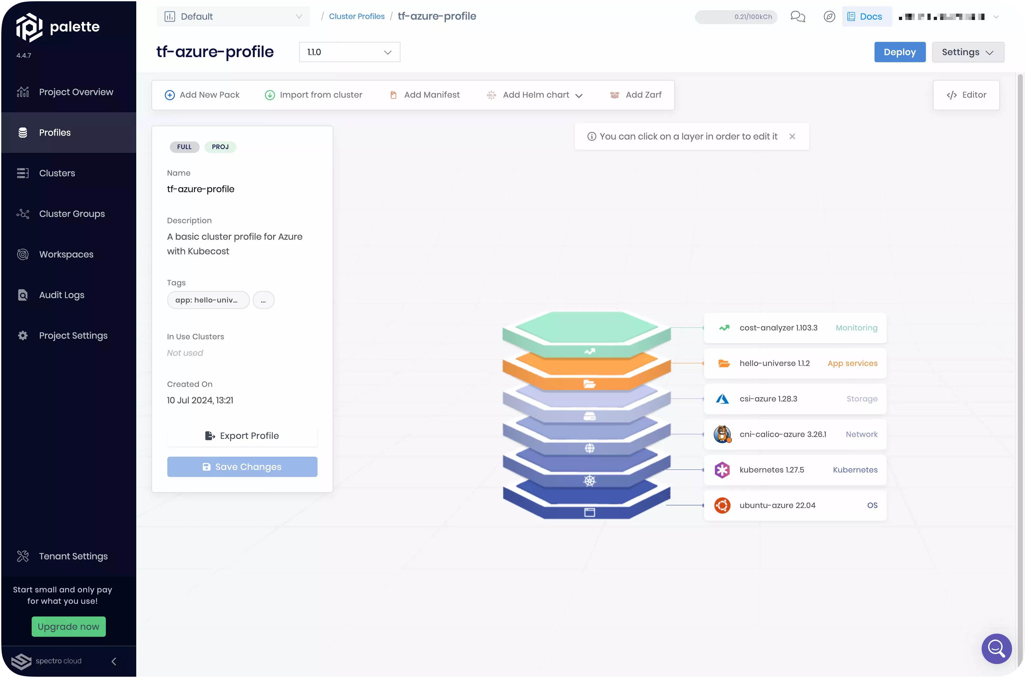Open the search help bubble
The width and height of the screenshot is (1026, 678).
point(996,649)
